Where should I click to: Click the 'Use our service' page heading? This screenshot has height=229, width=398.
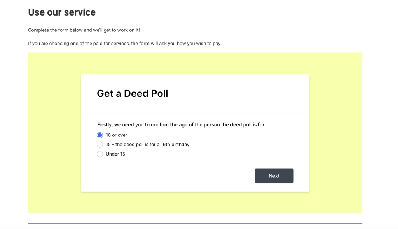click(62, 12)
